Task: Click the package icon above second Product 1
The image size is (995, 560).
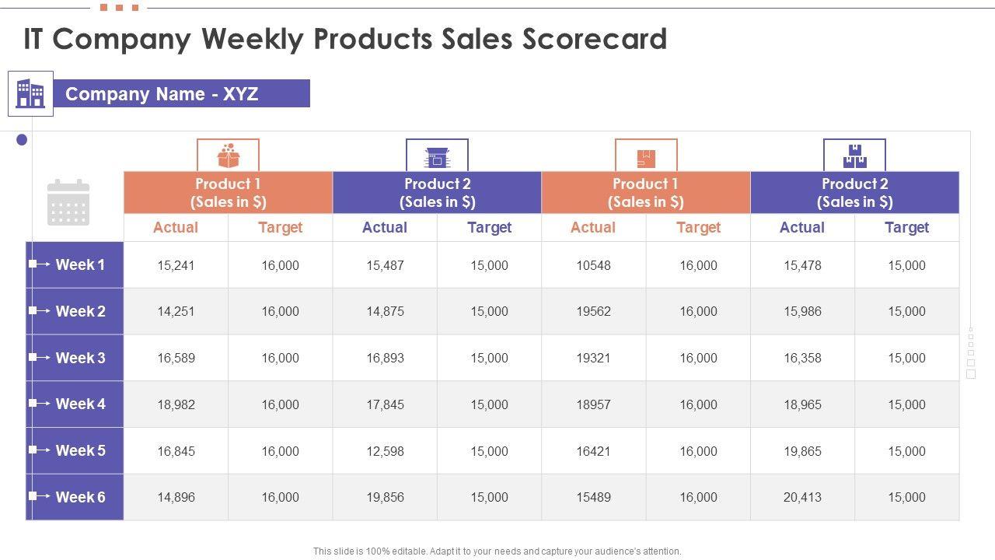Action: pyautogui.click(x=646, y=158)
